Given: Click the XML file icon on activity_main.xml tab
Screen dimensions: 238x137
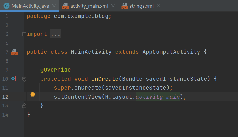Looking at the screenshot, I should coord(65,6).
